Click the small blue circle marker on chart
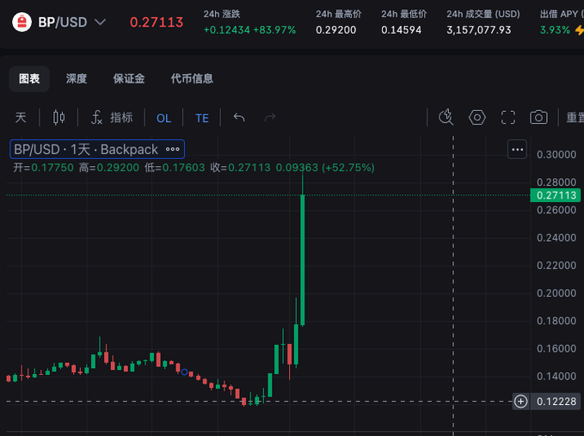584x436 pixels. pos(184,372)
